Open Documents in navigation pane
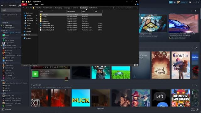The image size is (201, 113). coord(30,21)
